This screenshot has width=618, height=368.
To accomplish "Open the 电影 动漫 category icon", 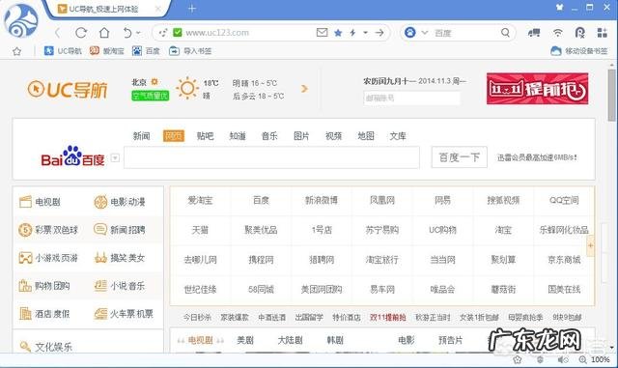I will click(x=100, y=202).
